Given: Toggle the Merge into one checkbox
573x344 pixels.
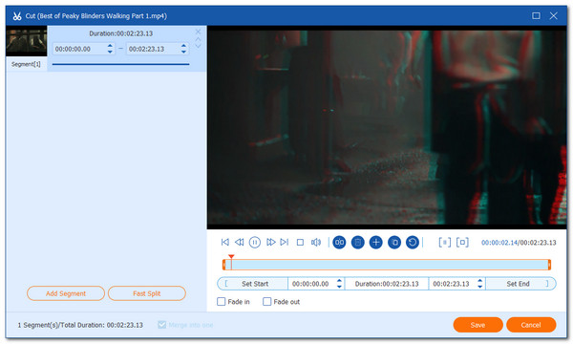Looking at the screenshot, I should 162,325.
